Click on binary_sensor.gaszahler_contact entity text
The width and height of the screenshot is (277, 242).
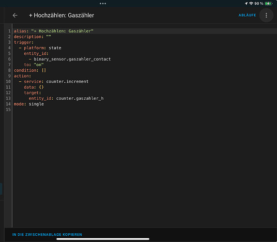click(x=72, y=59)
